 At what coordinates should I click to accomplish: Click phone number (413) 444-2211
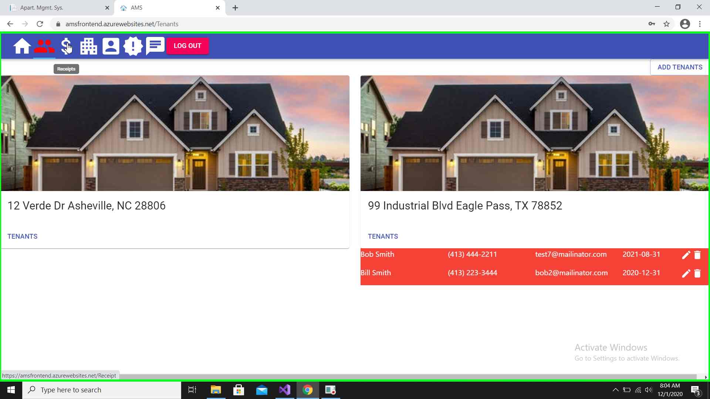tap(472, 254)
